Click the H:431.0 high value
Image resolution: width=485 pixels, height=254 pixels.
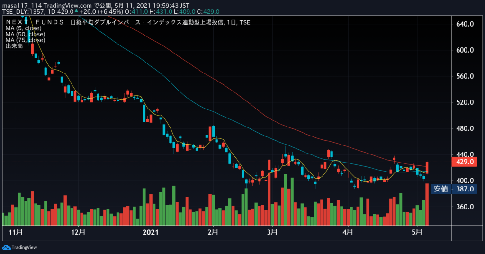pyautogui.click(x=161, y=12)
